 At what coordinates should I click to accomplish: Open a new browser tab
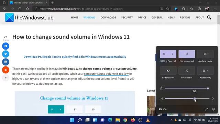pyautogui.click(x=52, y=3)
